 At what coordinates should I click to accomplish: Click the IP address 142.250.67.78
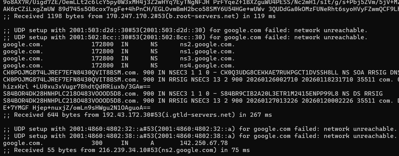tap(204, 143)
